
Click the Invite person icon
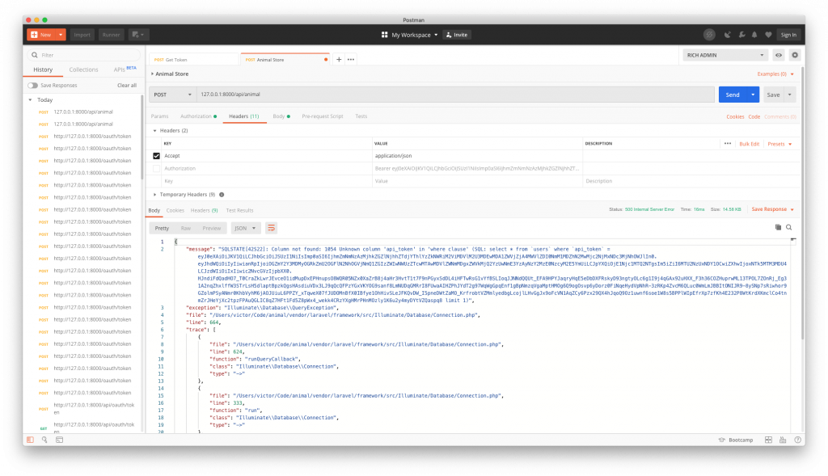[x=449, y=35]
